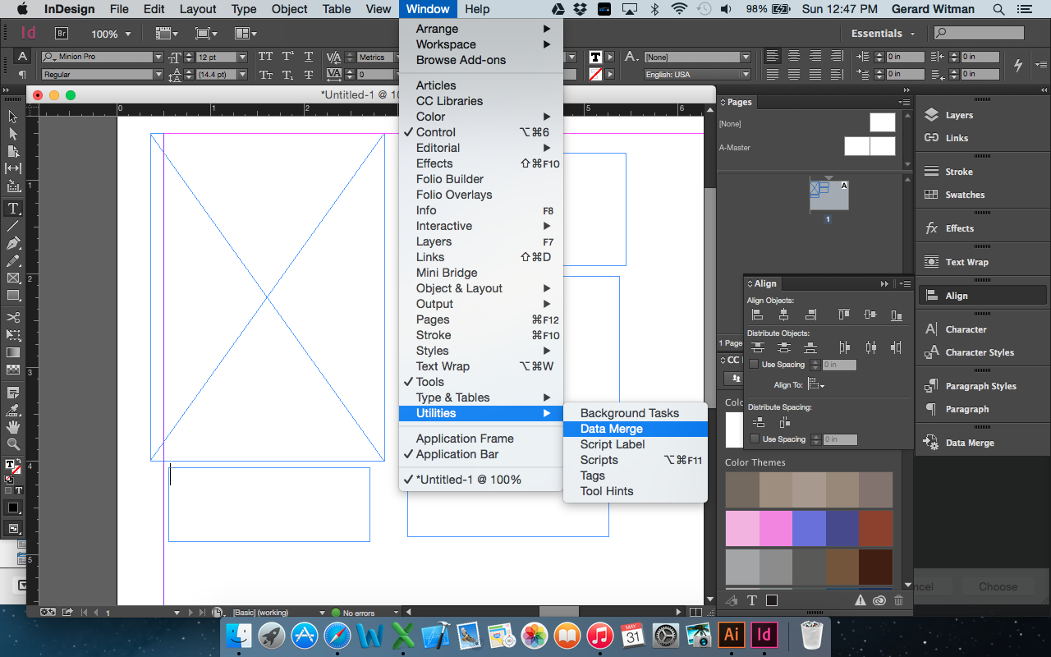The height and width of the screenshot is (657, 1051).
Task: Select the Rectangle tool
Action: pyautogui.click(x=13, y=295)
